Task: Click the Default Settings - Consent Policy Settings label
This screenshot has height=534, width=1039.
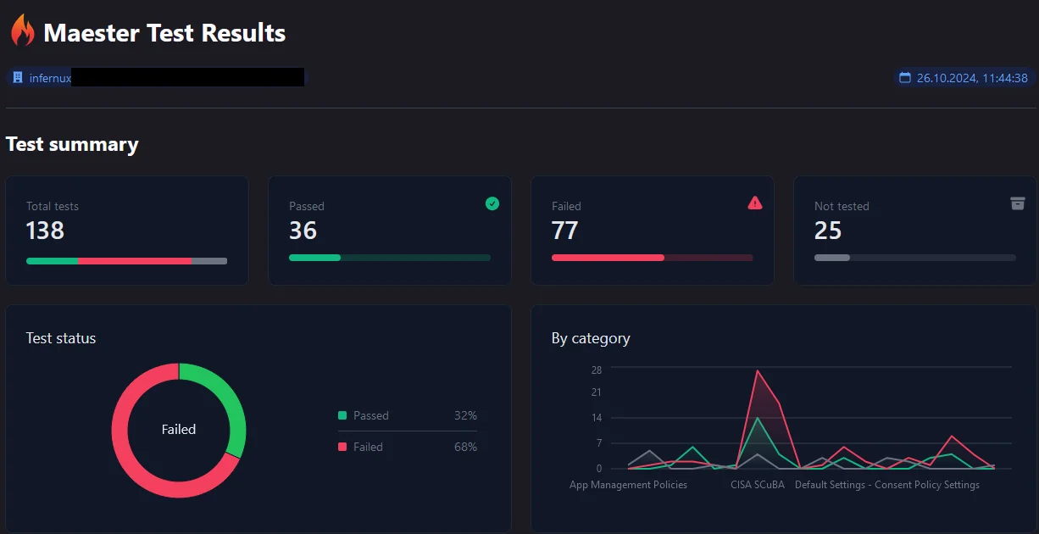Action: pyautogui.click(x=886, y=485)
